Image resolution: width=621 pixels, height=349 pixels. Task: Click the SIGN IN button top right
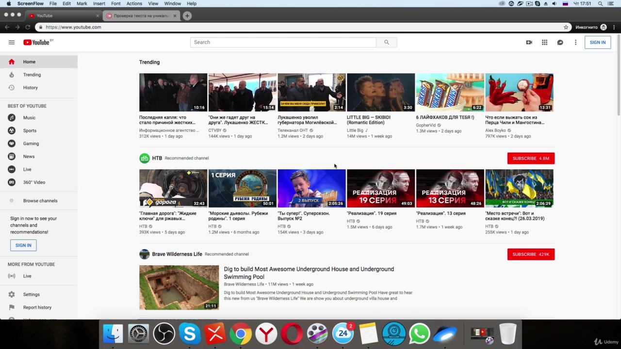pyautogui.click(x=597, y=42)
